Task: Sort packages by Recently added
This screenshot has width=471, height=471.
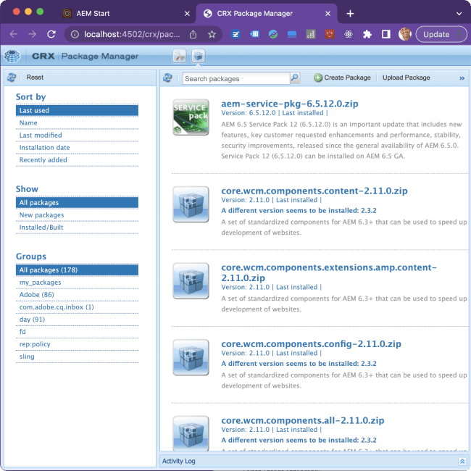Action: [77, 160]
